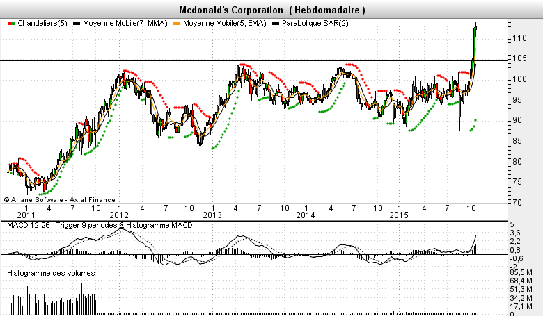Click the 2015 year label on time axis
This screenshot has height=316, width=543.
[x=399, y=215]
